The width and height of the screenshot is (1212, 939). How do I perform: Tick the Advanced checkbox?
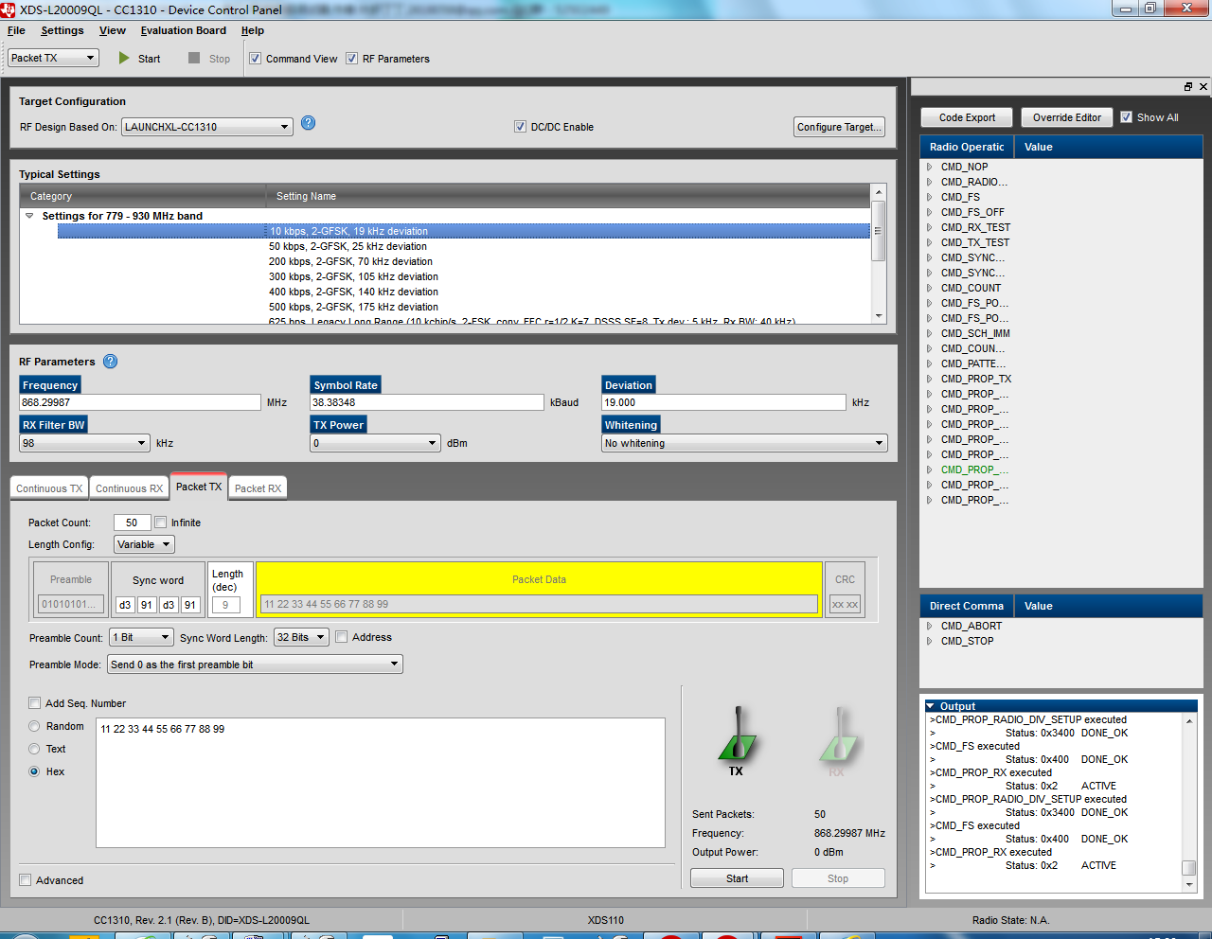click(25, 879)
